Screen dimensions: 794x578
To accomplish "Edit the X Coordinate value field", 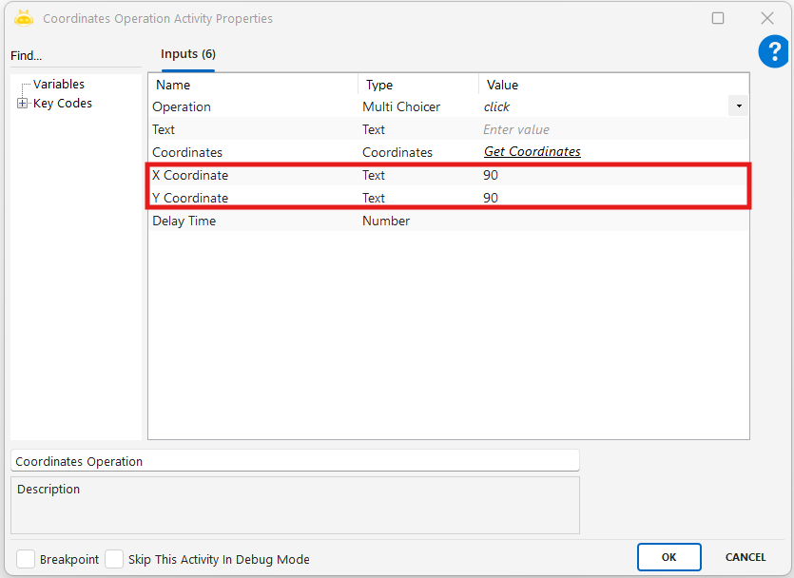I will pos(609,175).
